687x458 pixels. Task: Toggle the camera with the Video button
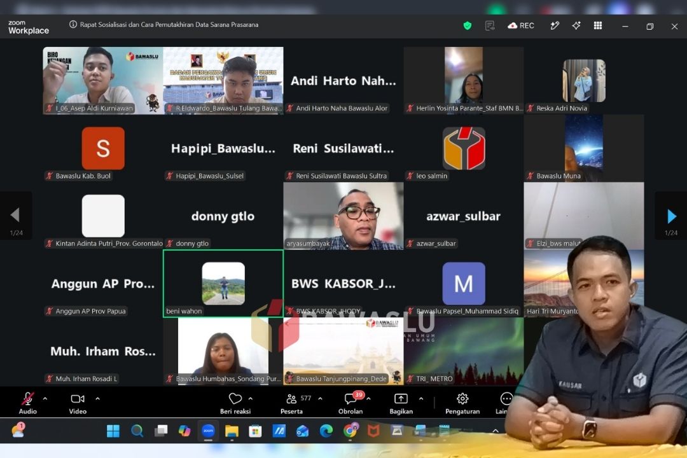point(78,404)
